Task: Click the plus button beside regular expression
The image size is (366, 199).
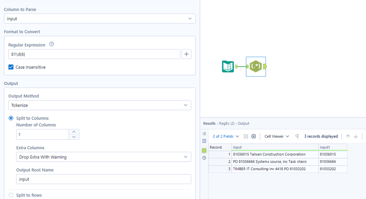Action: [186, 54]
